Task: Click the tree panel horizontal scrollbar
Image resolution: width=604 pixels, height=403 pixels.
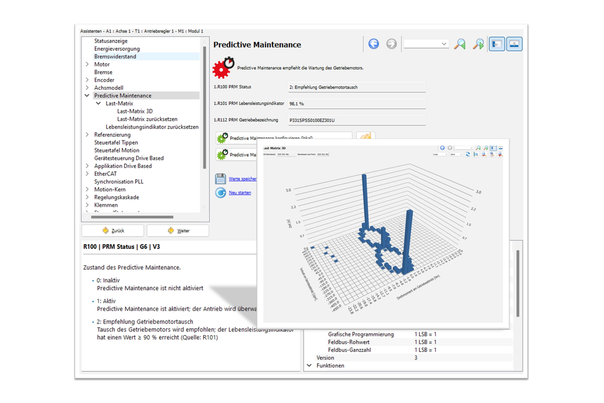Action: coord(132,217)
